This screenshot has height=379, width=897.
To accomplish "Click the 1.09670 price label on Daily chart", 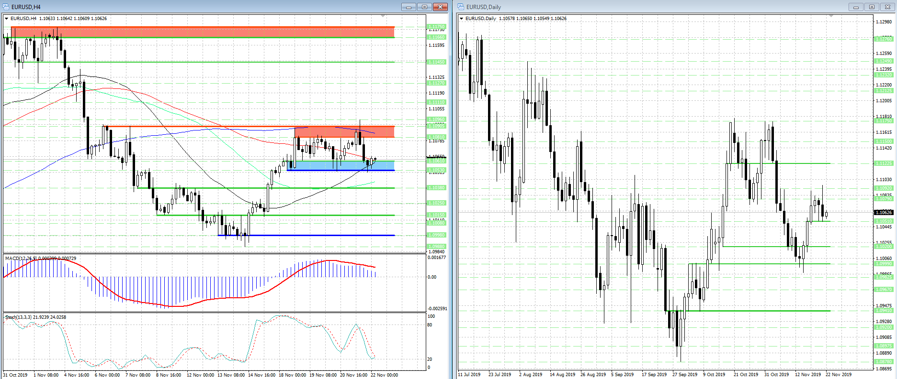I will pyautogui.click(x=884, y=290).
